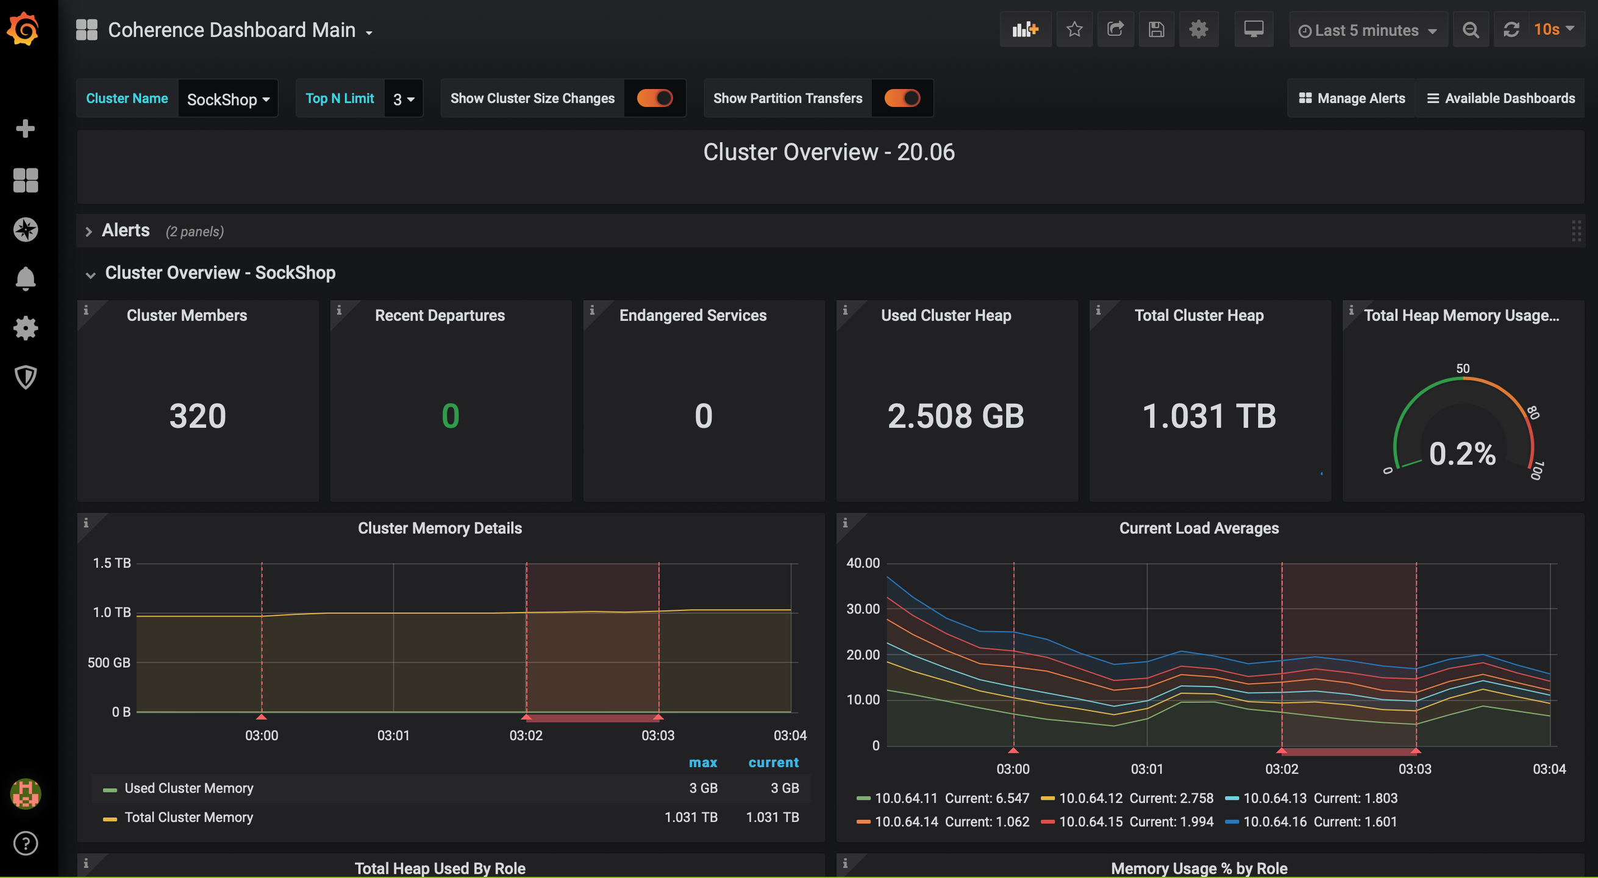Toggle Show Cluster Size Changes switch
The width and height of the screenshot is (1598, 878).
pyautogui.click(x=654, y=98)
